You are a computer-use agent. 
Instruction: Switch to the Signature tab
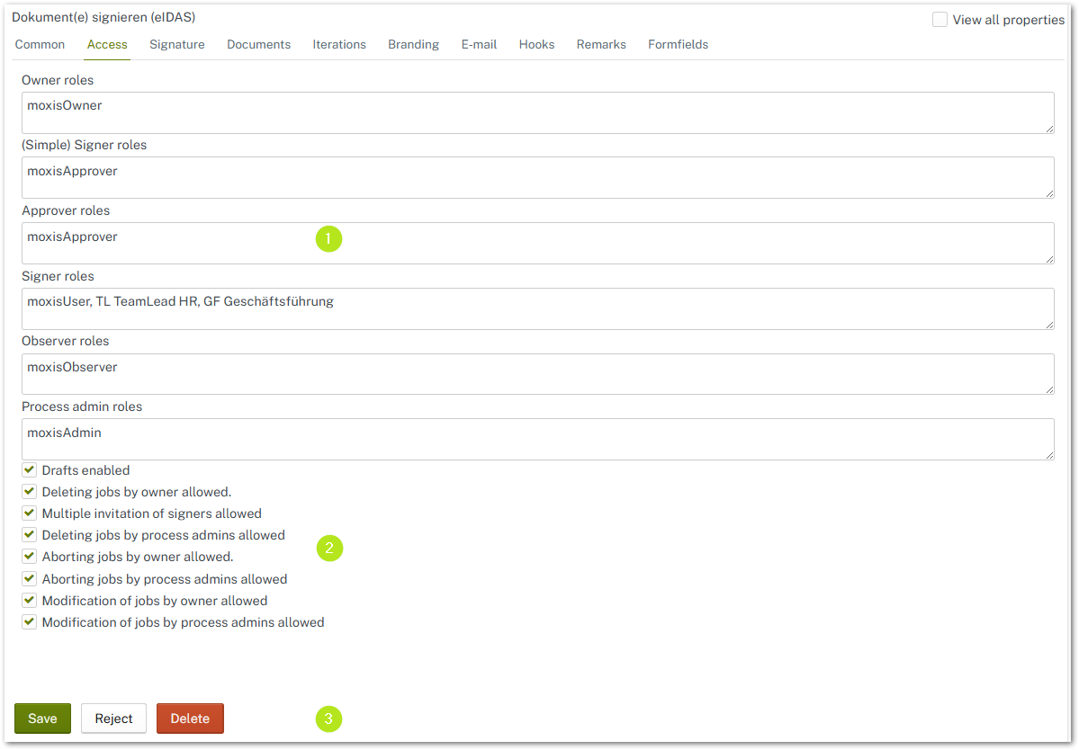pos(176,44)
